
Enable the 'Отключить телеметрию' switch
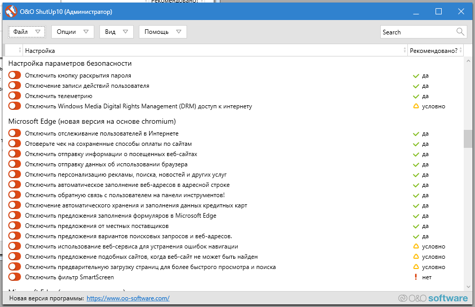pyautogui.click(x=14, y=96)
